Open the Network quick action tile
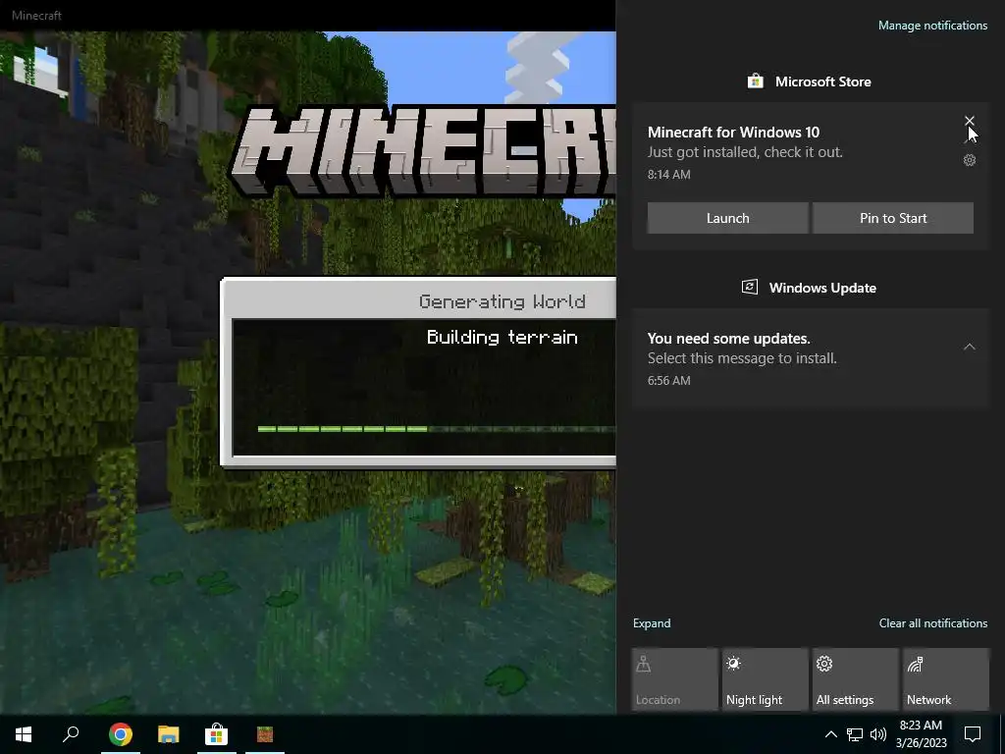The width and height of the screenshot is (1005, 754). pyautogui.click(x=946, y=679)
